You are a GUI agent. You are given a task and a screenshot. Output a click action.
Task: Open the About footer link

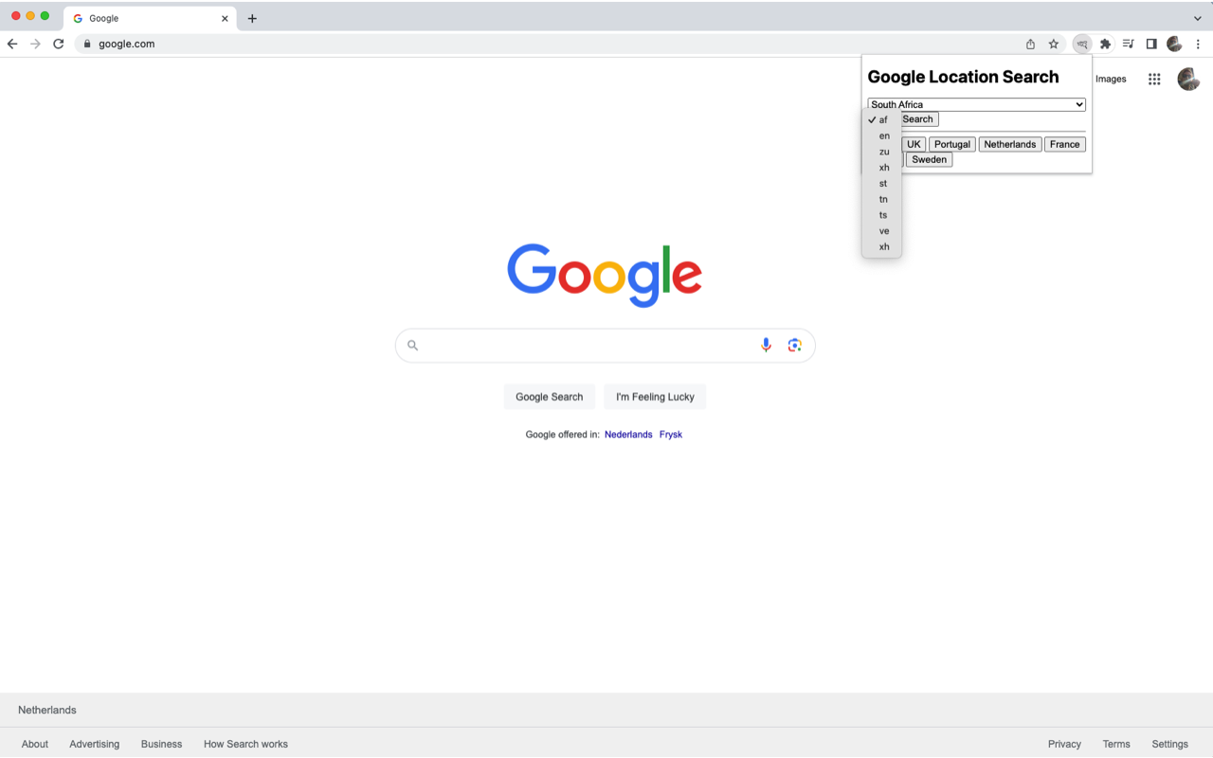point(35,744)
